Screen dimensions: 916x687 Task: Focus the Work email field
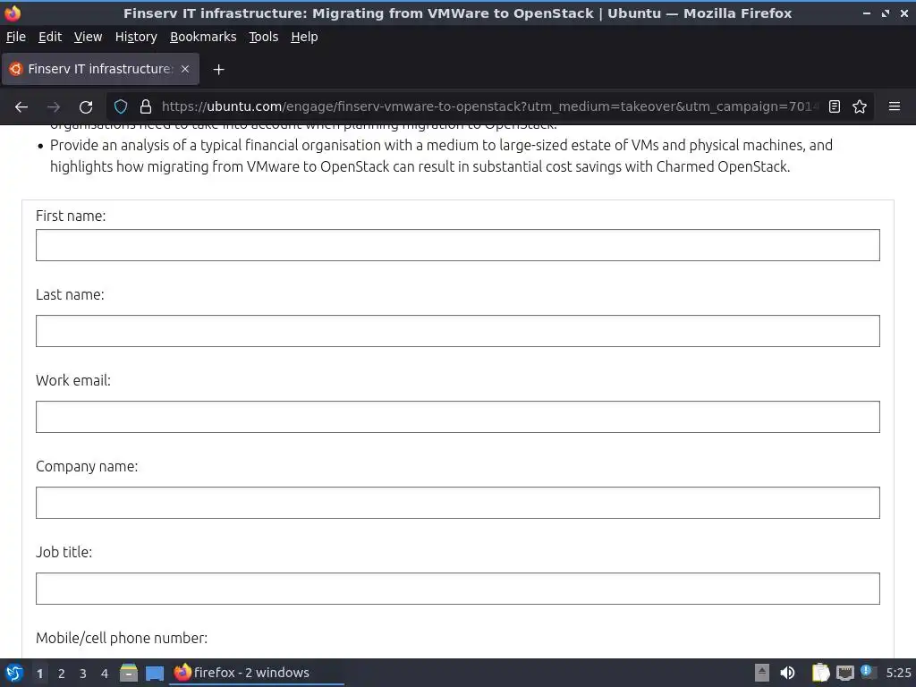coord(457,417)
